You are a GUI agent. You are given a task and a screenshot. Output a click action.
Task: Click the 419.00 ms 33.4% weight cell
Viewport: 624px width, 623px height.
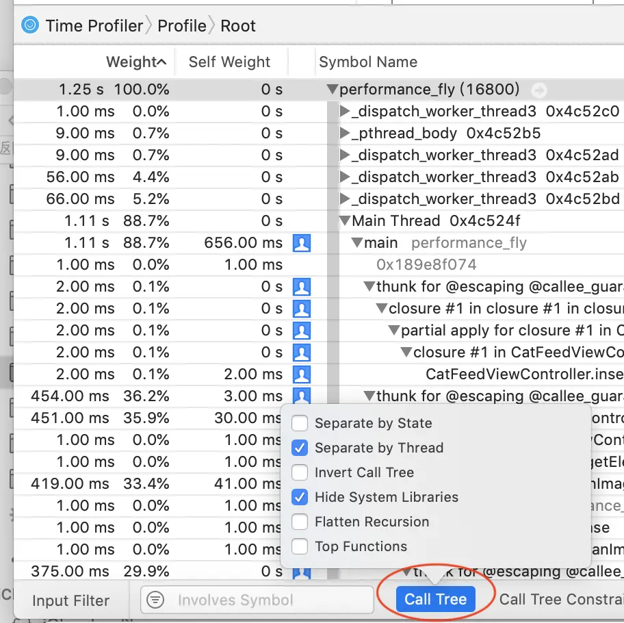[x=100, y=483]
